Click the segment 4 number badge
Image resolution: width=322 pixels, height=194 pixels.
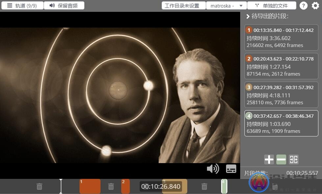(249, 116)
